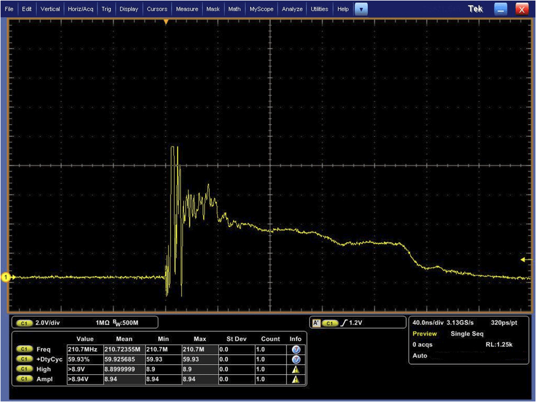The width and height of the screenshot is (536, 402).
Task: Click the orange trigger position marker
Action: coord(165,22)
